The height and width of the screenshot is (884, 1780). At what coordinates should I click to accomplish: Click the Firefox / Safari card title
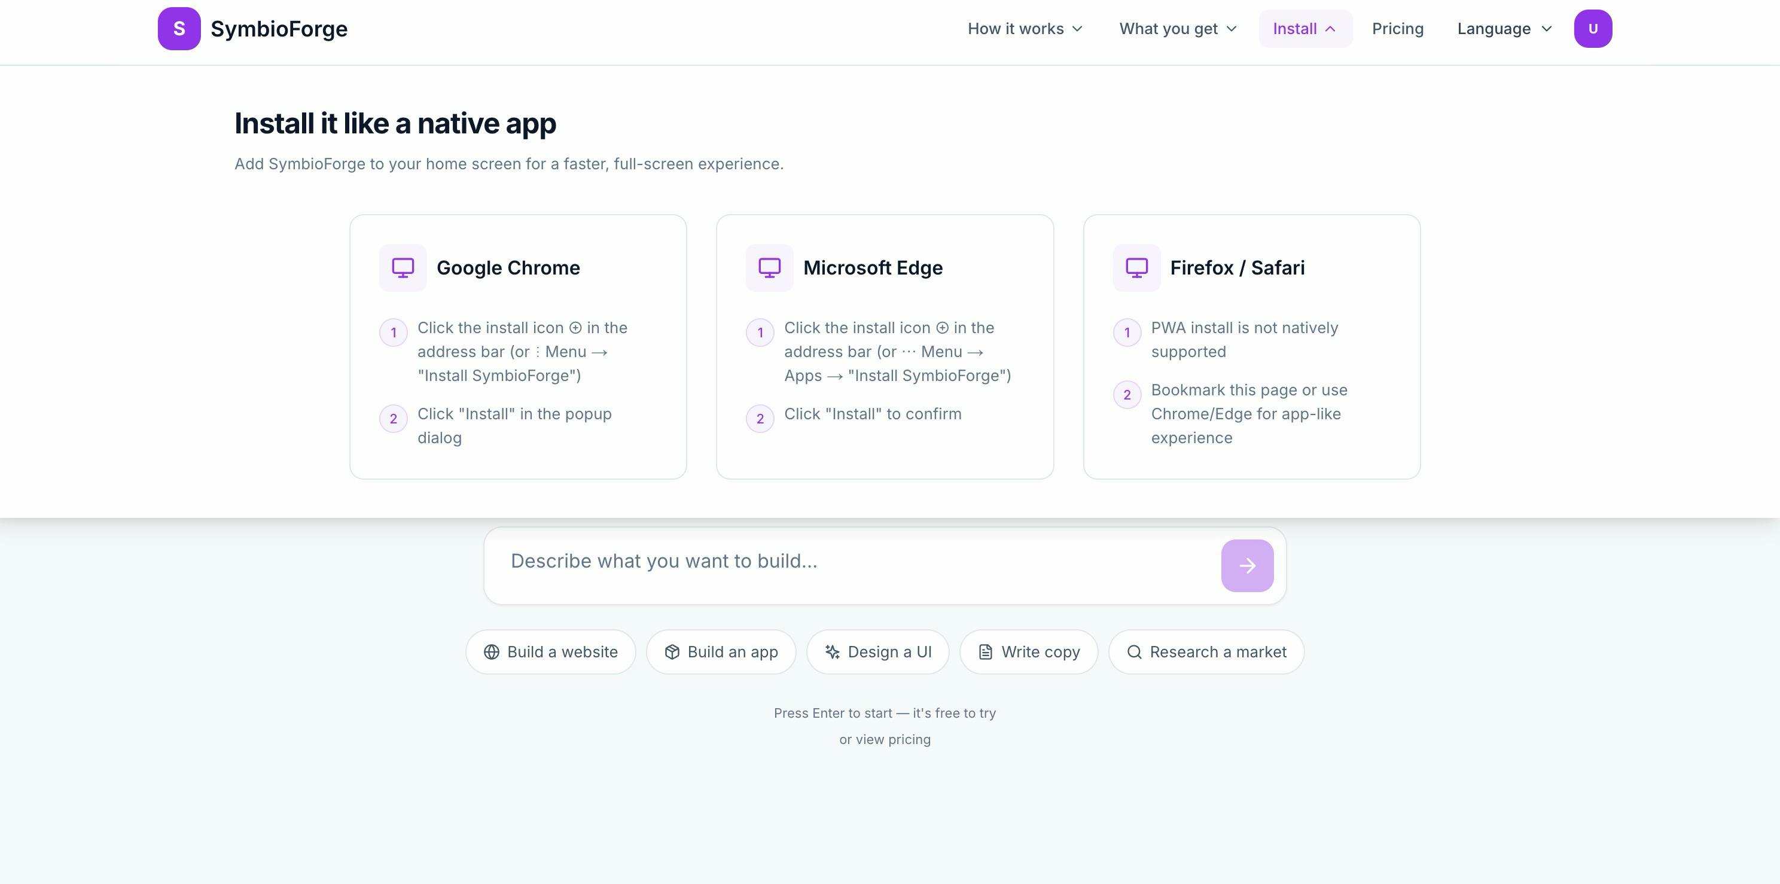1238,267
